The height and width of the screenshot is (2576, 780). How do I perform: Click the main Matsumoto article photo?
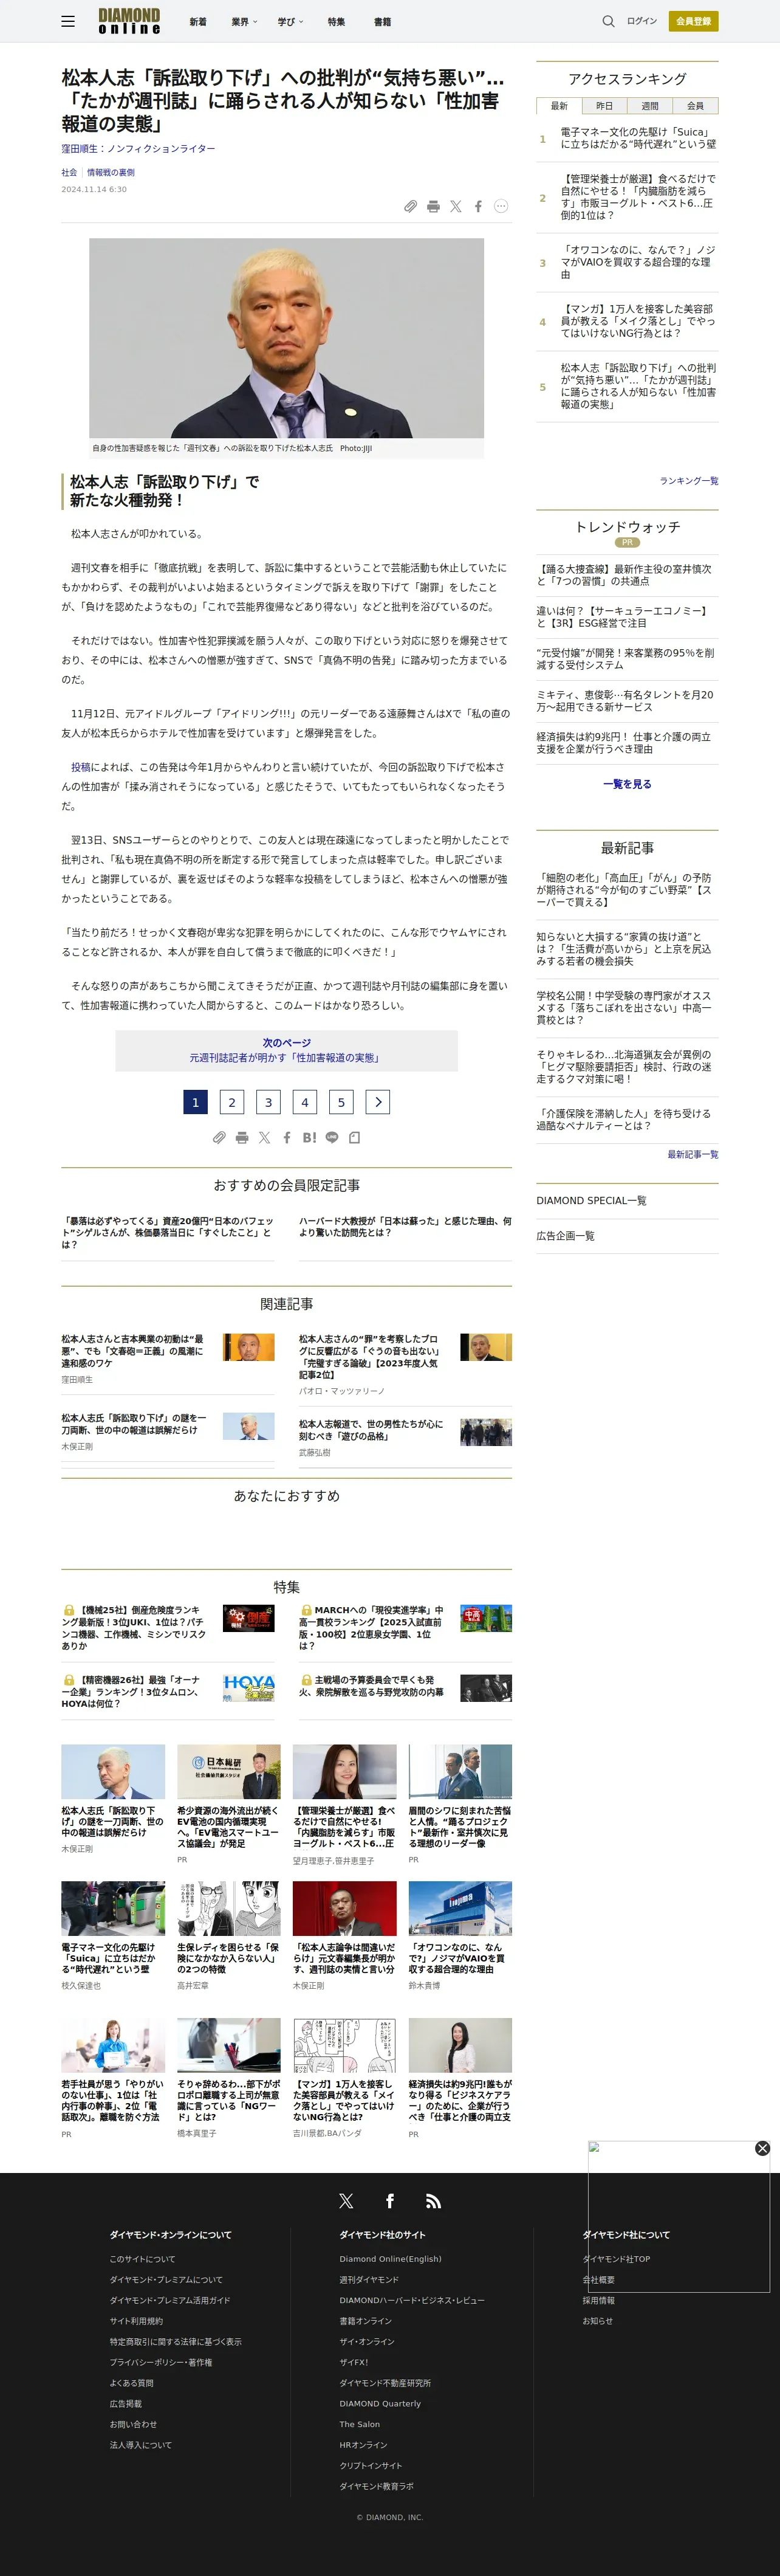coord(286,337)
